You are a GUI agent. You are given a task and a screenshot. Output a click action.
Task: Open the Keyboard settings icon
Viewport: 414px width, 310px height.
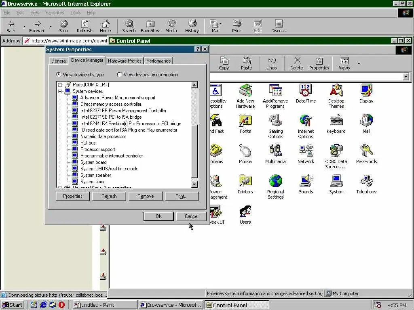(x=336, y=124)
